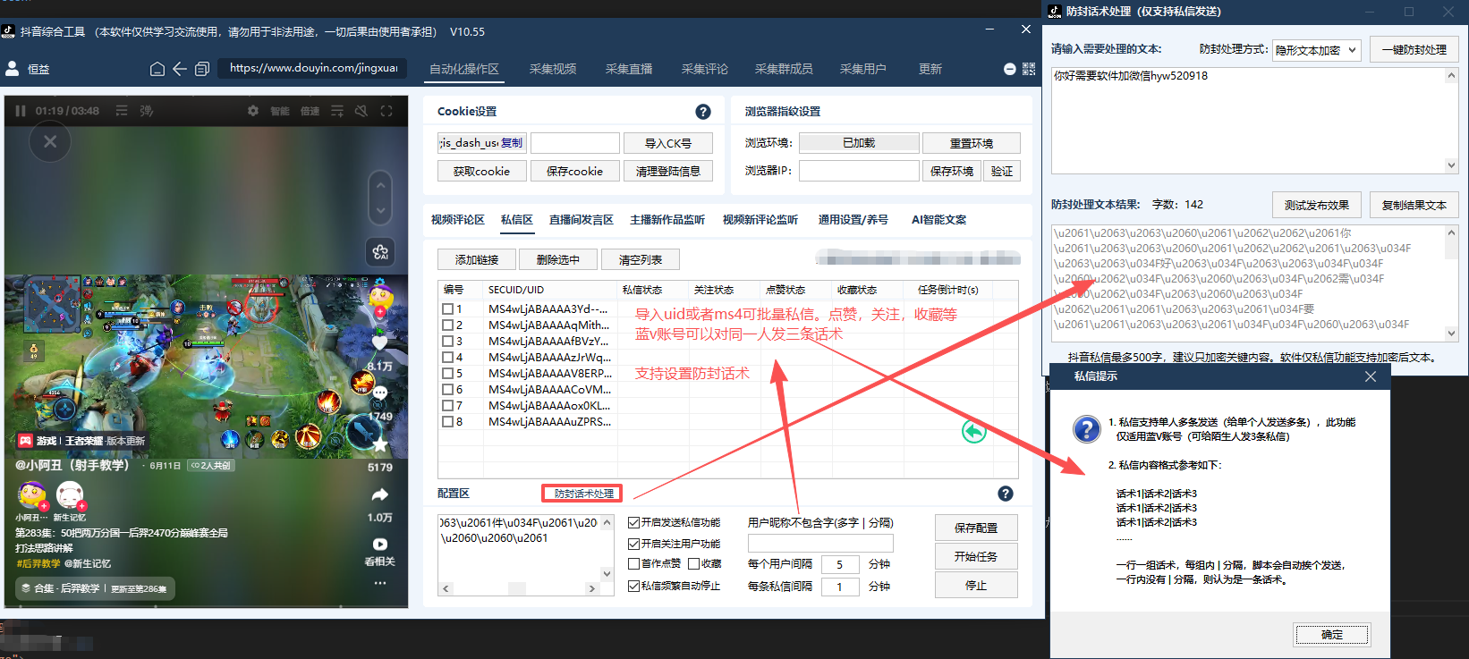
Task: Click 一键防封处理 button
Action: [x=1414, y=50]
